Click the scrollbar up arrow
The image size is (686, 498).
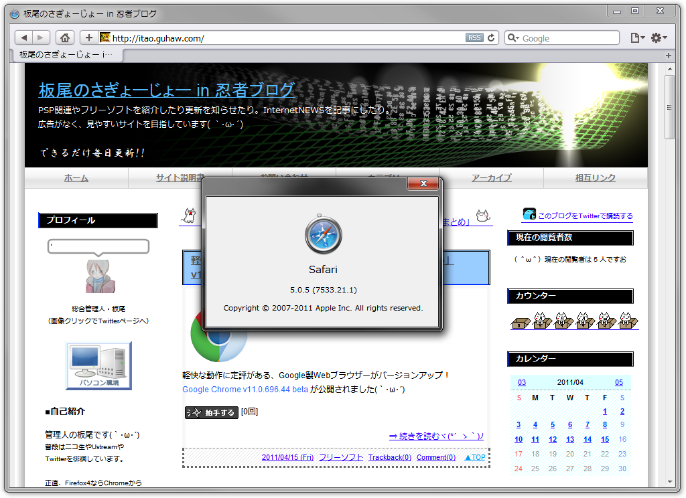point(669,69)
